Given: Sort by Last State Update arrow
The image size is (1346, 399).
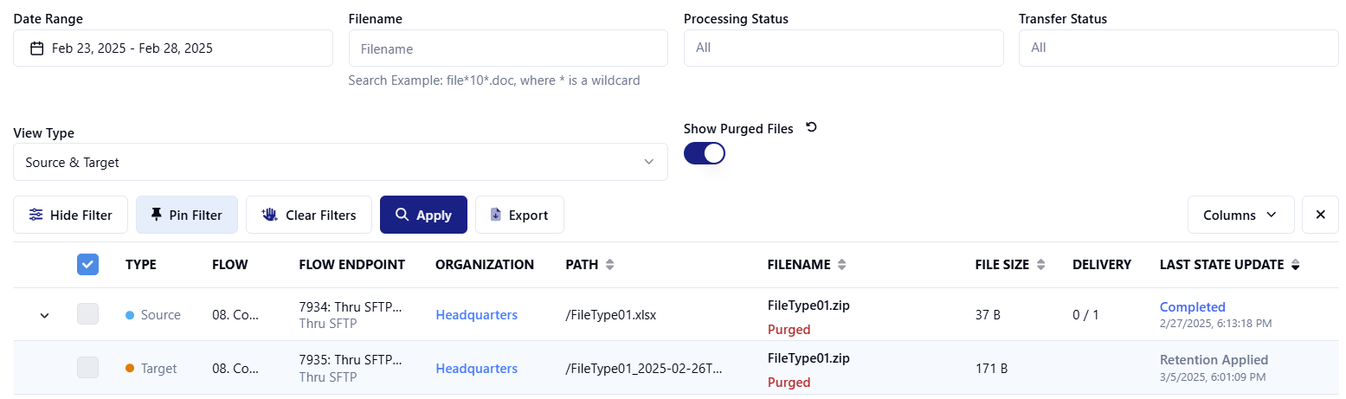Looking at the screenshot, I should click(1295, 265).
